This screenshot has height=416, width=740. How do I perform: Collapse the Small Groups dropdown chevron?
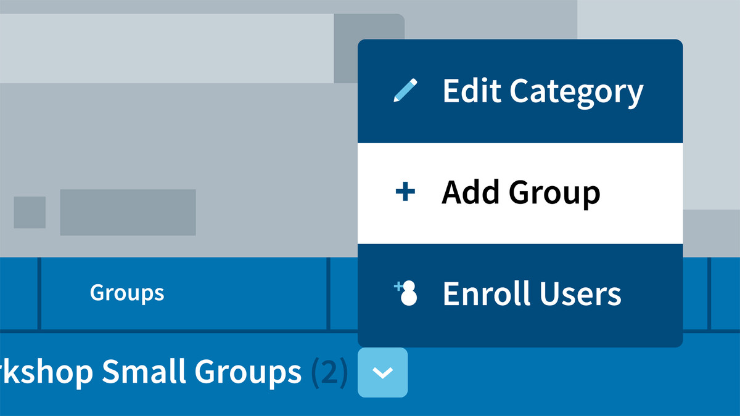coord(382,372)
